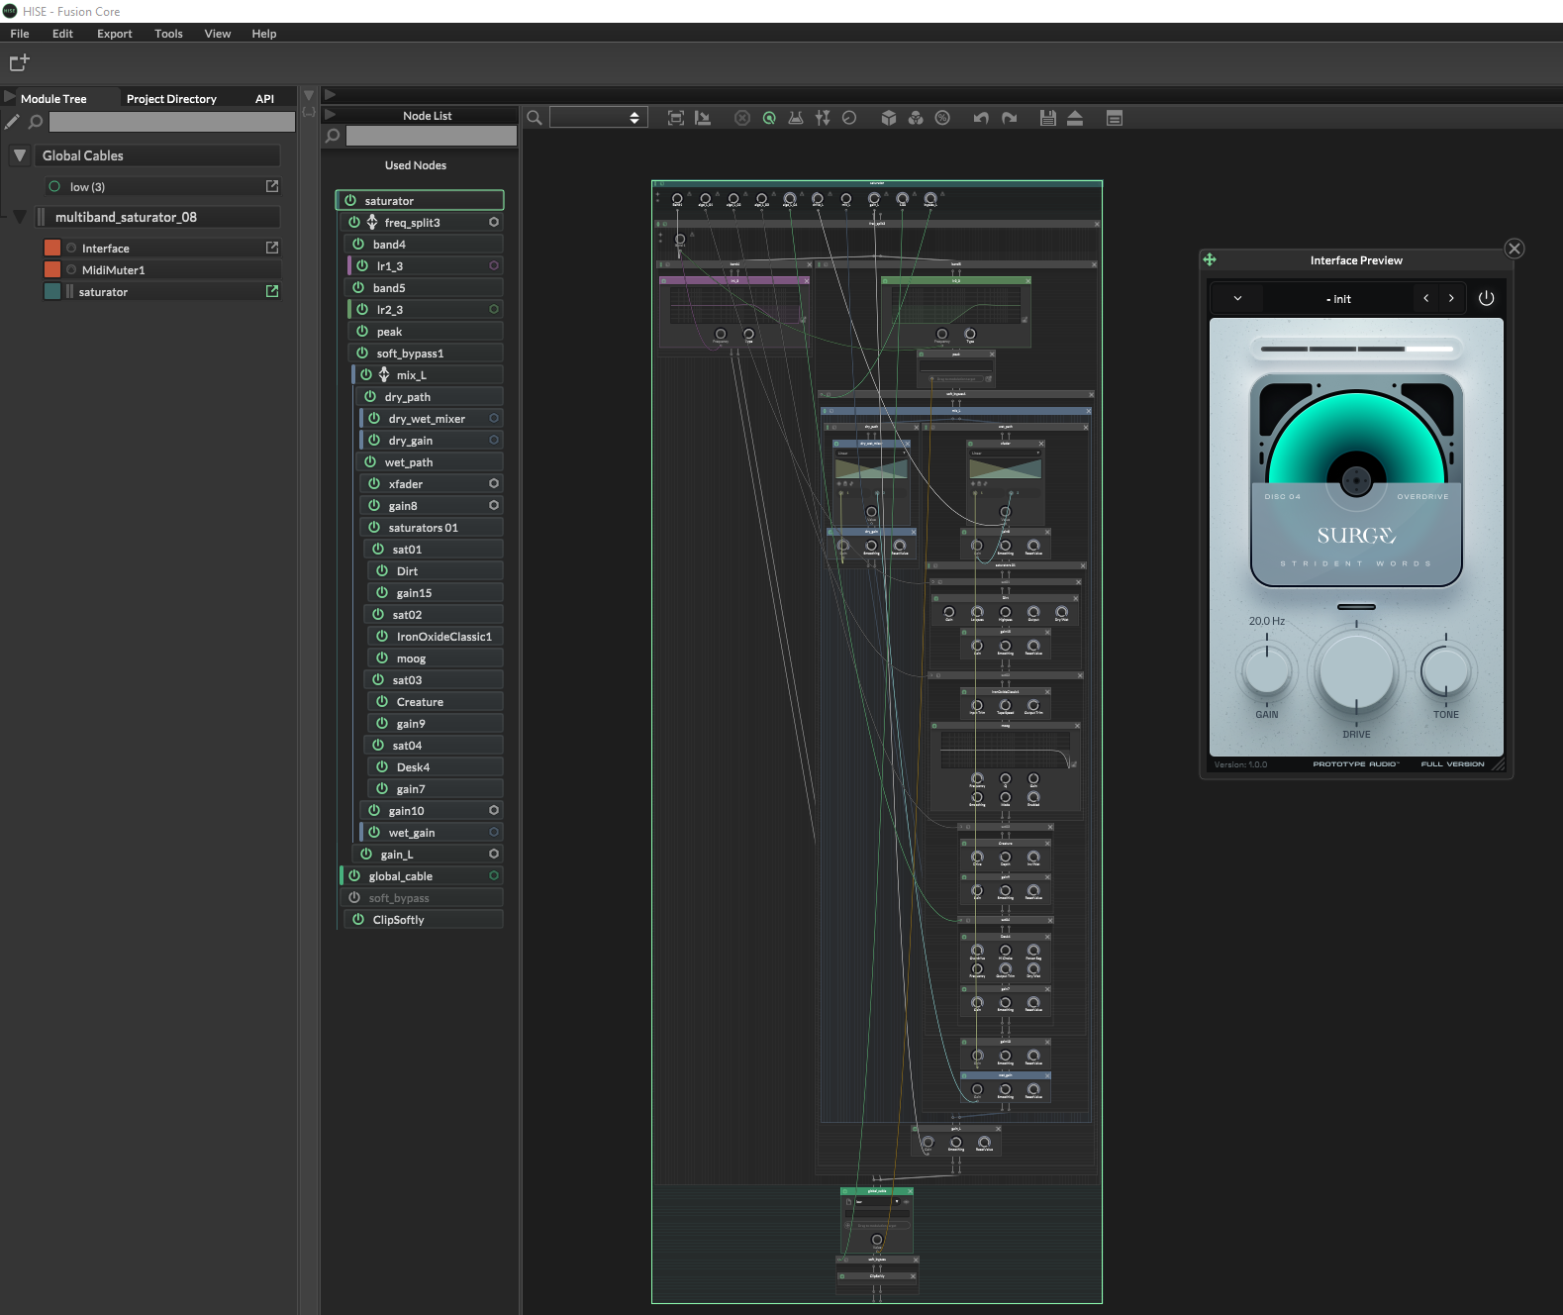
Task: Click the magnifier icon in the node editor toolbar
Action: click(535, 118)
